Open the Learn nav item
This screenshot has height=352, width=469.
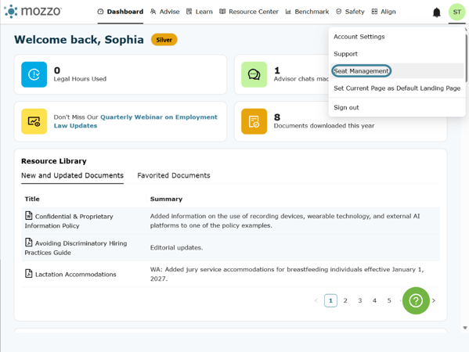click(x=199, y=12)
